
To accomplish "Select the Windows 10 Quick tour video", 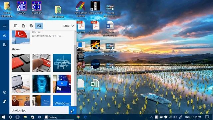I will click(110, 50).
